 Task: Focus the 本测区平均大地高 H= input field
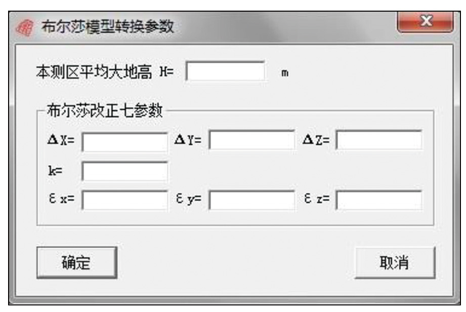tap(226, 71)
